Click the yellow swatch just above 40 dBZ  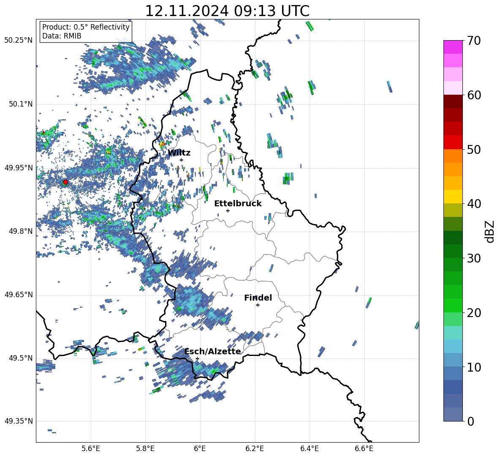(x=453, y=197)
